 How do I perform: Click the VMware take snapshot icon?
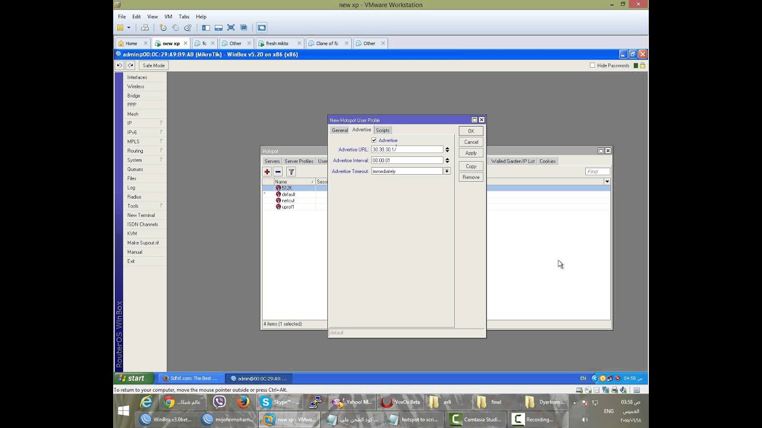click(163, 27)
